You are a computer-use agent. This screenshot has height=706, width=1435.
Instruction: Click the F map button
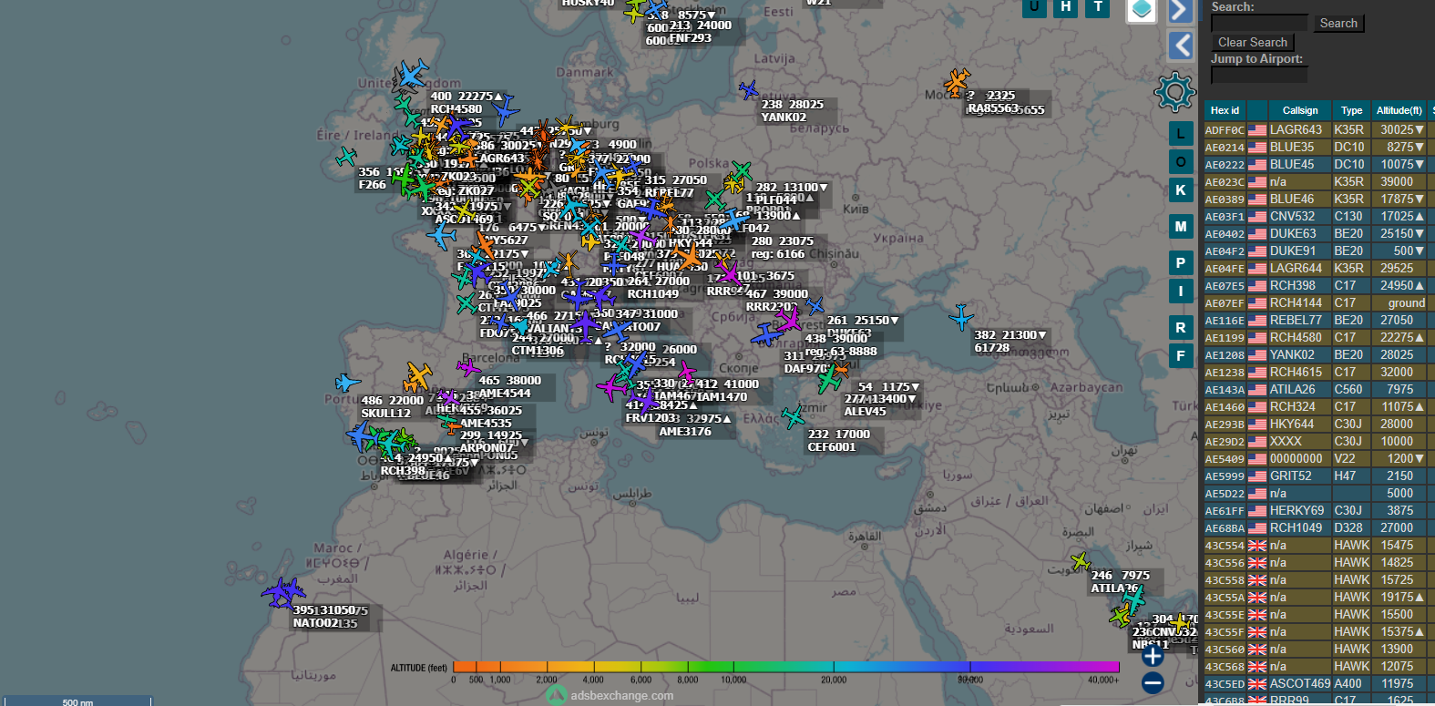[1181, 356]
